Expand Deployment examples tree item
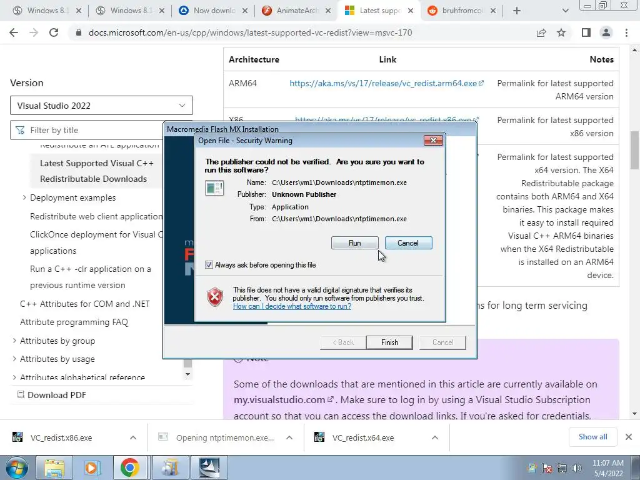Viewport: 640px width, 480px height. 24,197
